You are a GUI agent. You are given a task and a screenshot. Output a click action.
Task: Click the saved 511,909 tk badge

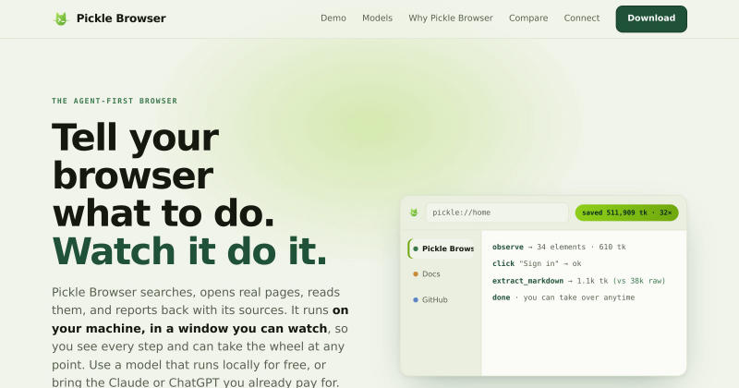(626, 212)
